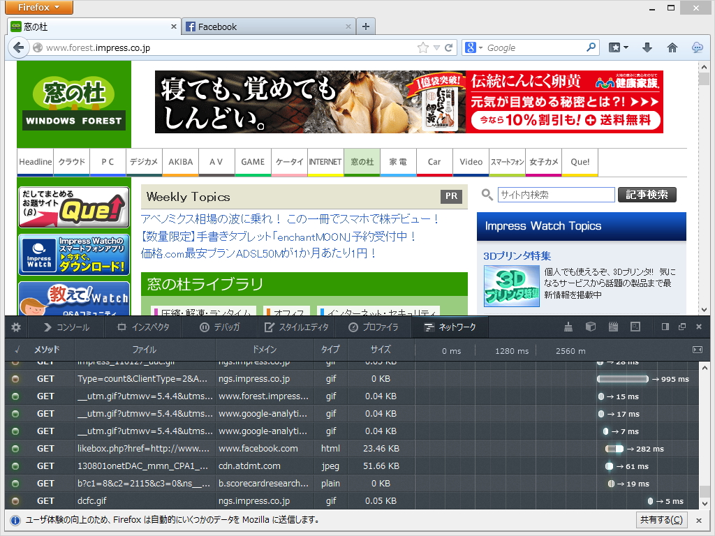Go to homepage with the Home button
Viewport: 715px width, 536px height.
point(672,47)
